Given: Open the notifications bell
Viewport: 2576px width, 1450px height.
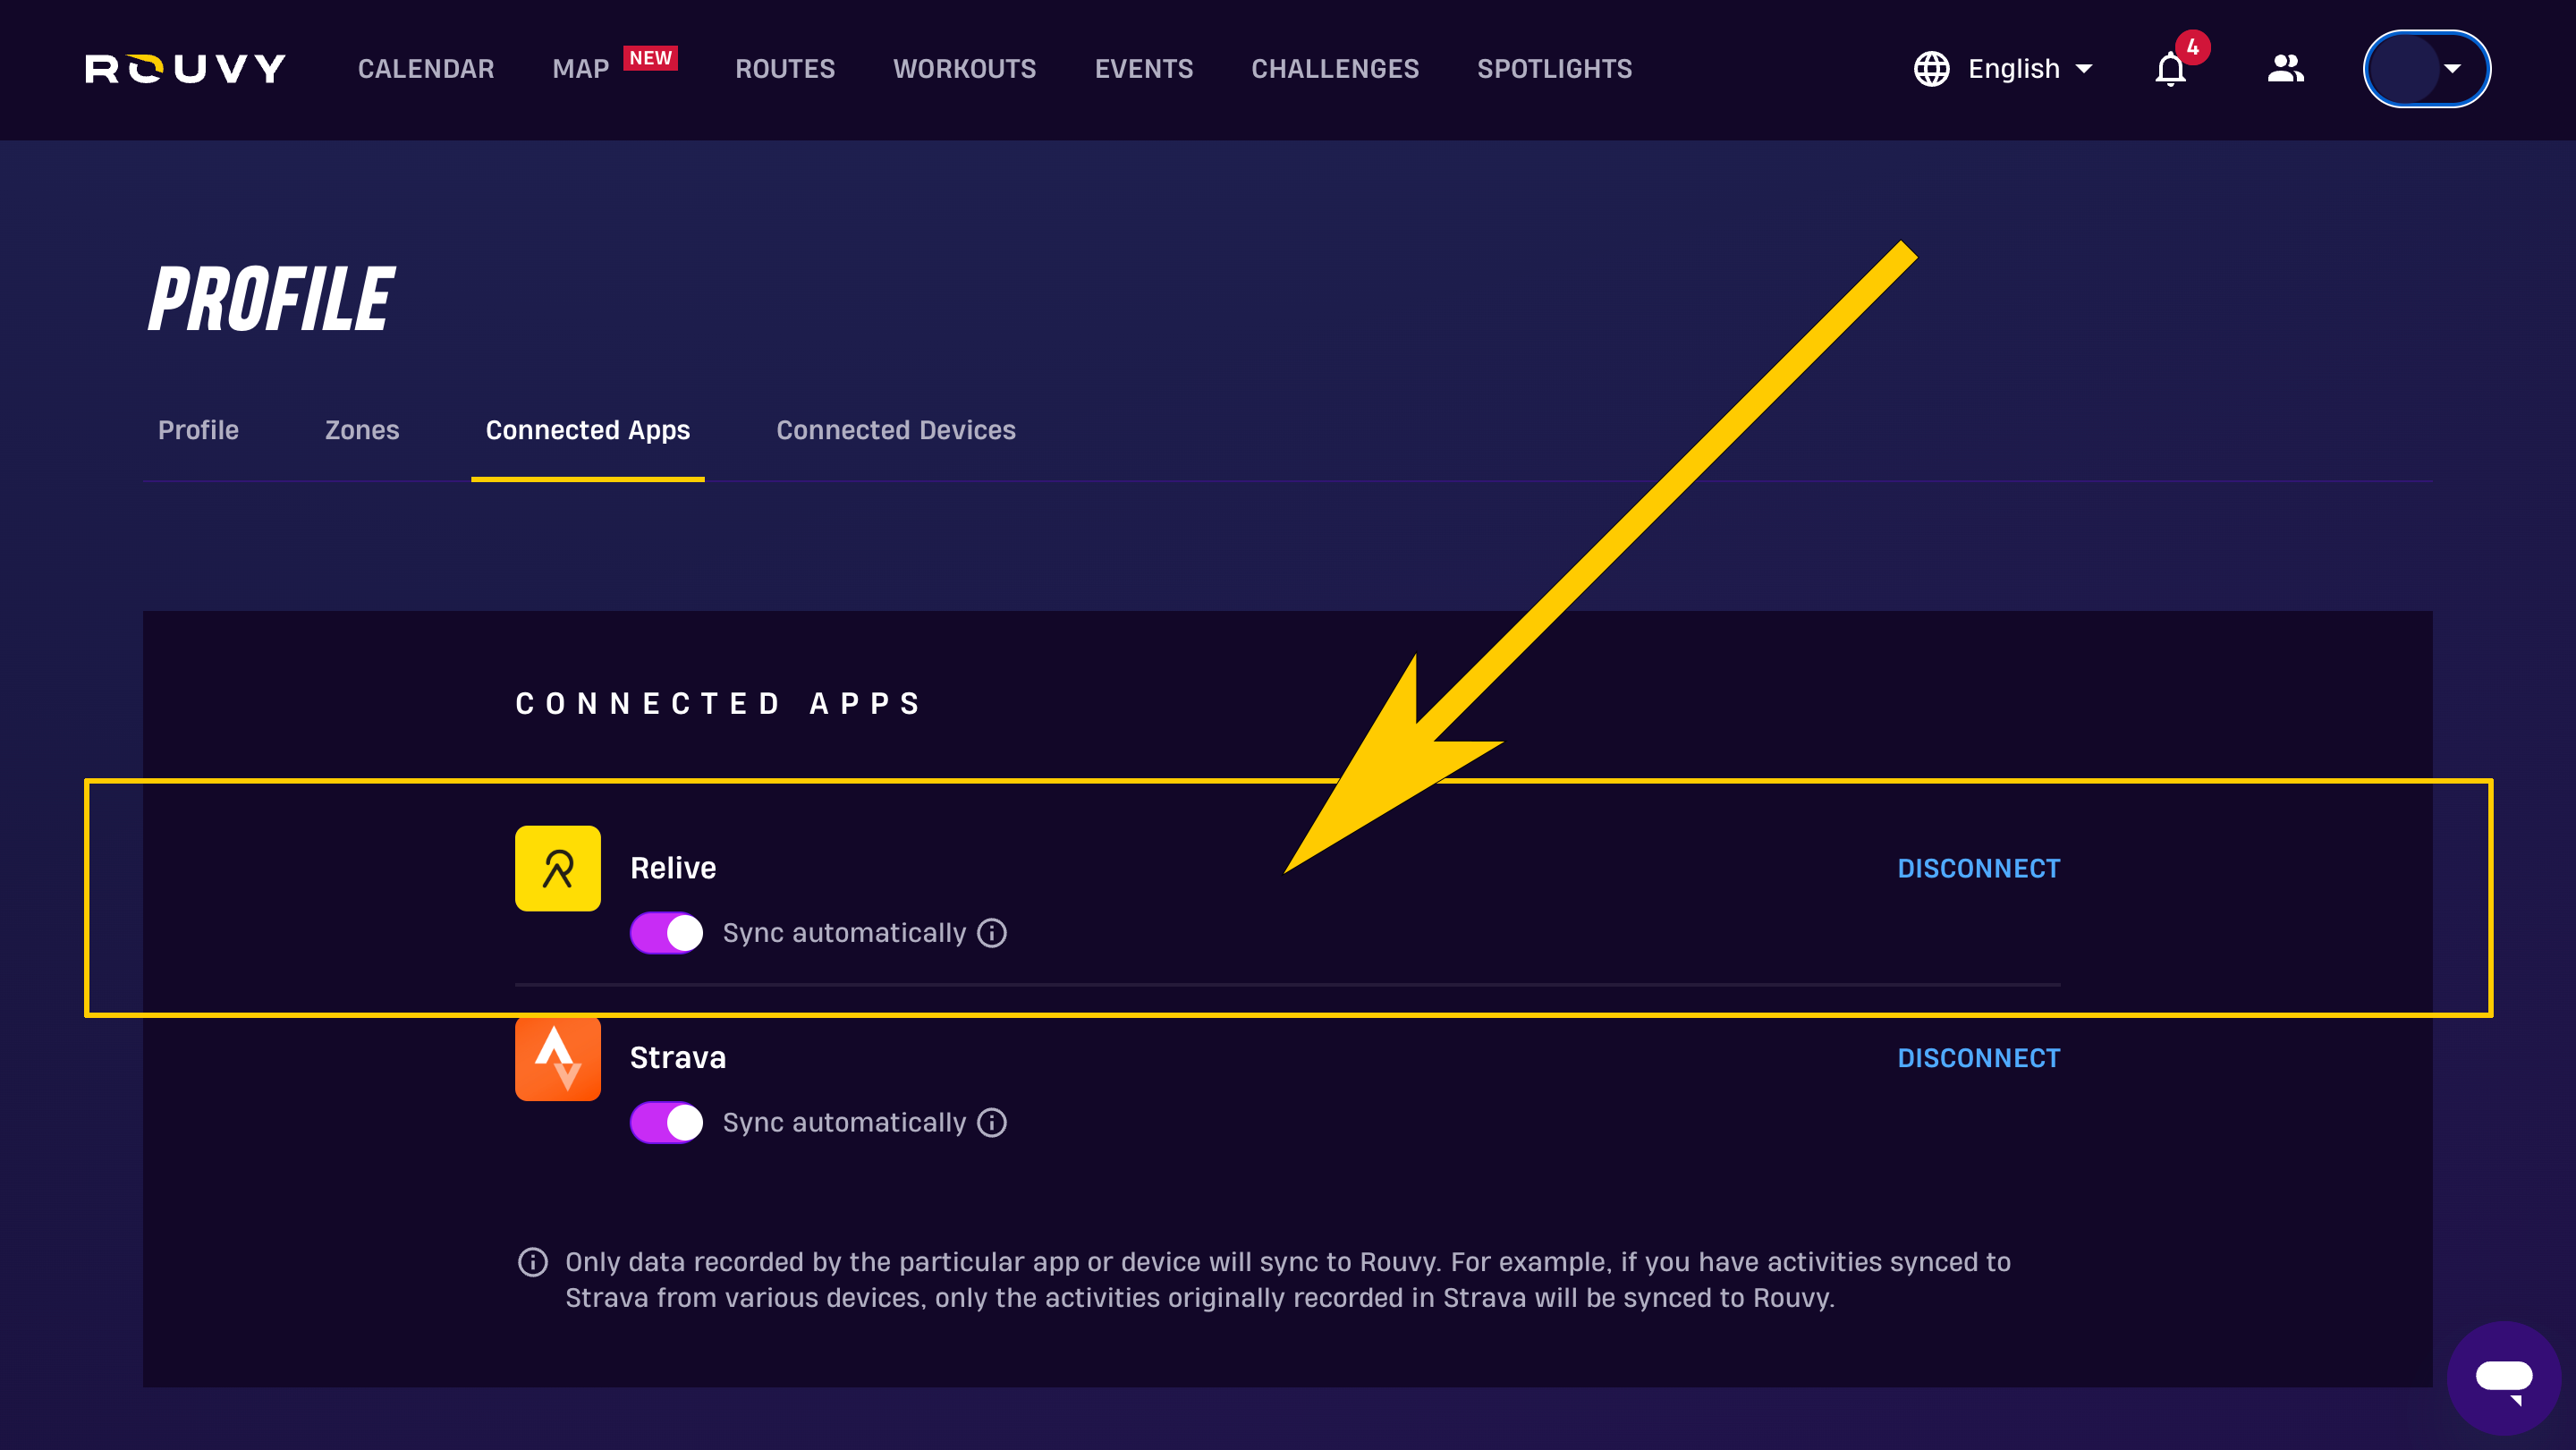Looking at the screenshot, I should coord(2170,69).
